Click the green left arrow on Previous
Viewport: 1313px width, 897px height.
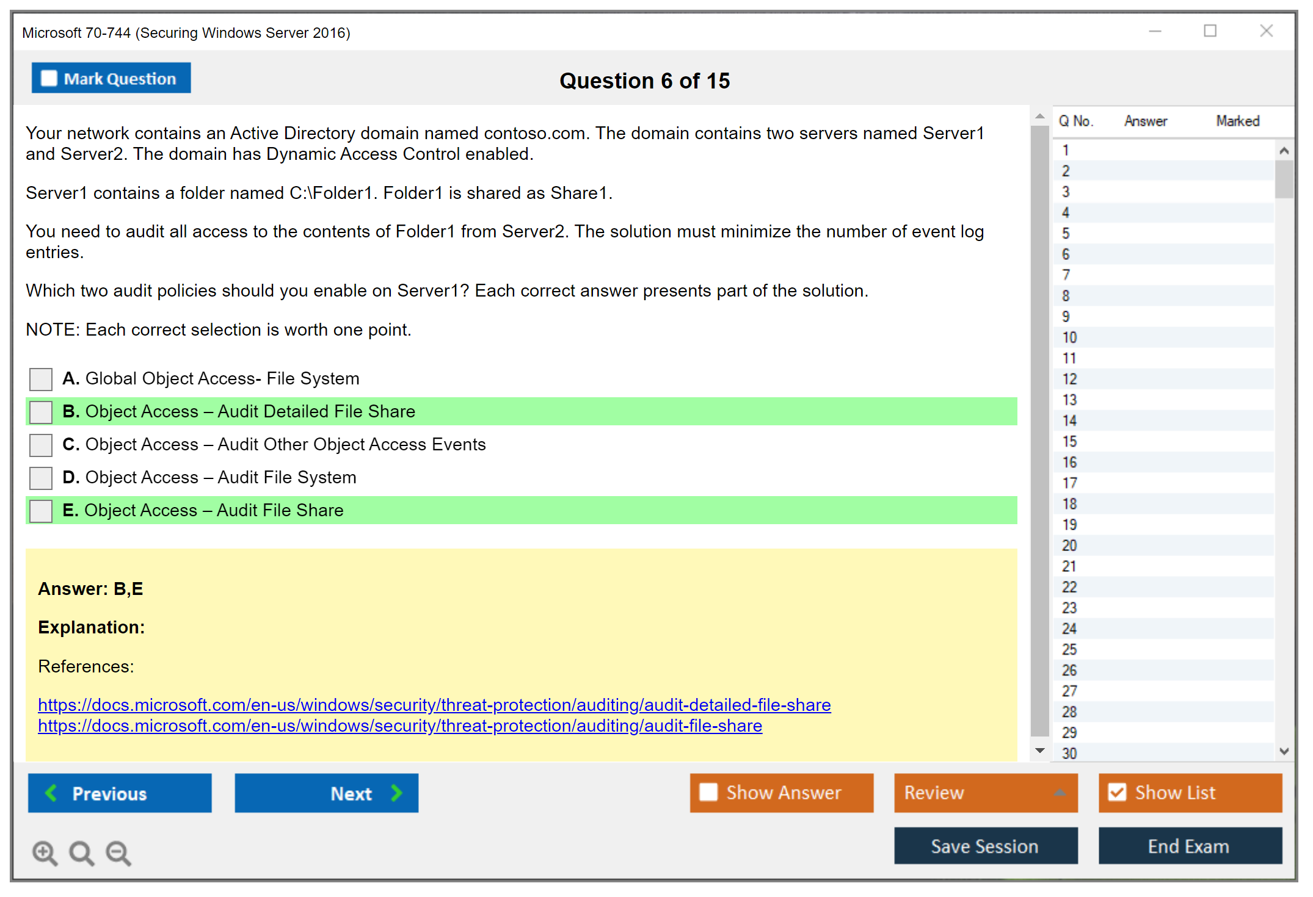point(51,793)
